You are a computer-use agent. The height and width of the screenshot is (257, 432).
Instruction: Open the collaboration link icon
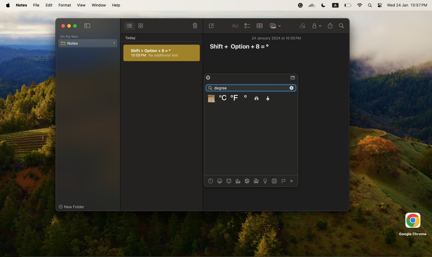pos(302,26)
